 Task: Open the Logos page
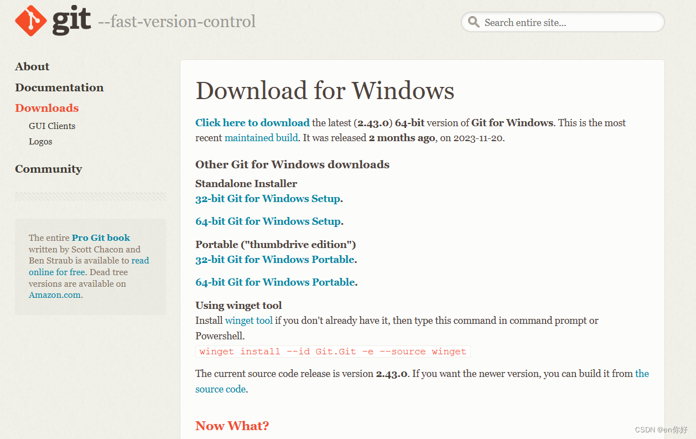tap(40, 142)
